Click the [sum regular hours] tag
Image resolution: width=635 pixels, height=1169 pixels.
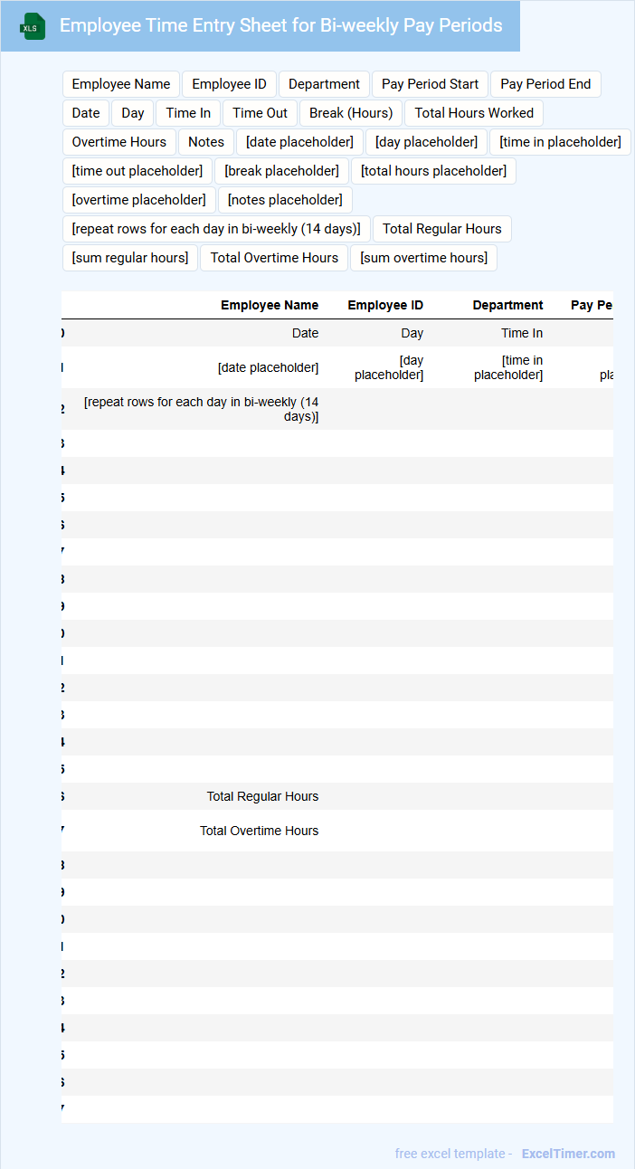(x=130, y=258)
